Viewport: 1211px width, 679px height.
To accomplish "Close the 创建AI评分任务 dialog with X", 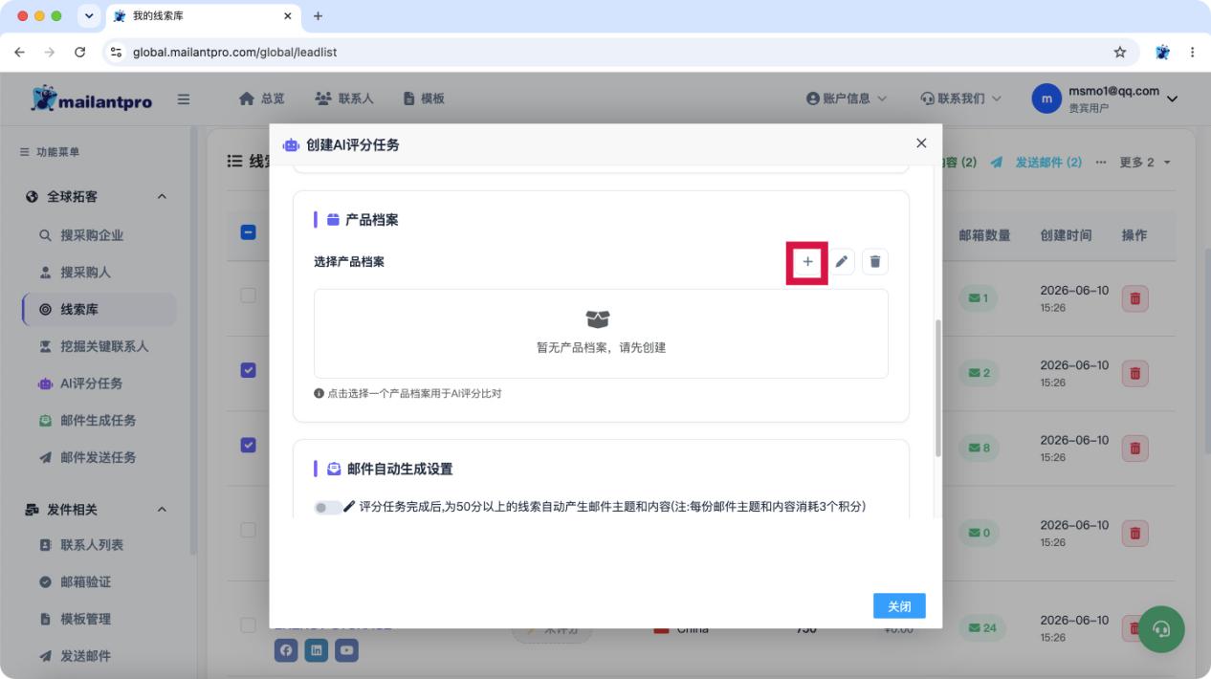I will [x=921, y=143].
